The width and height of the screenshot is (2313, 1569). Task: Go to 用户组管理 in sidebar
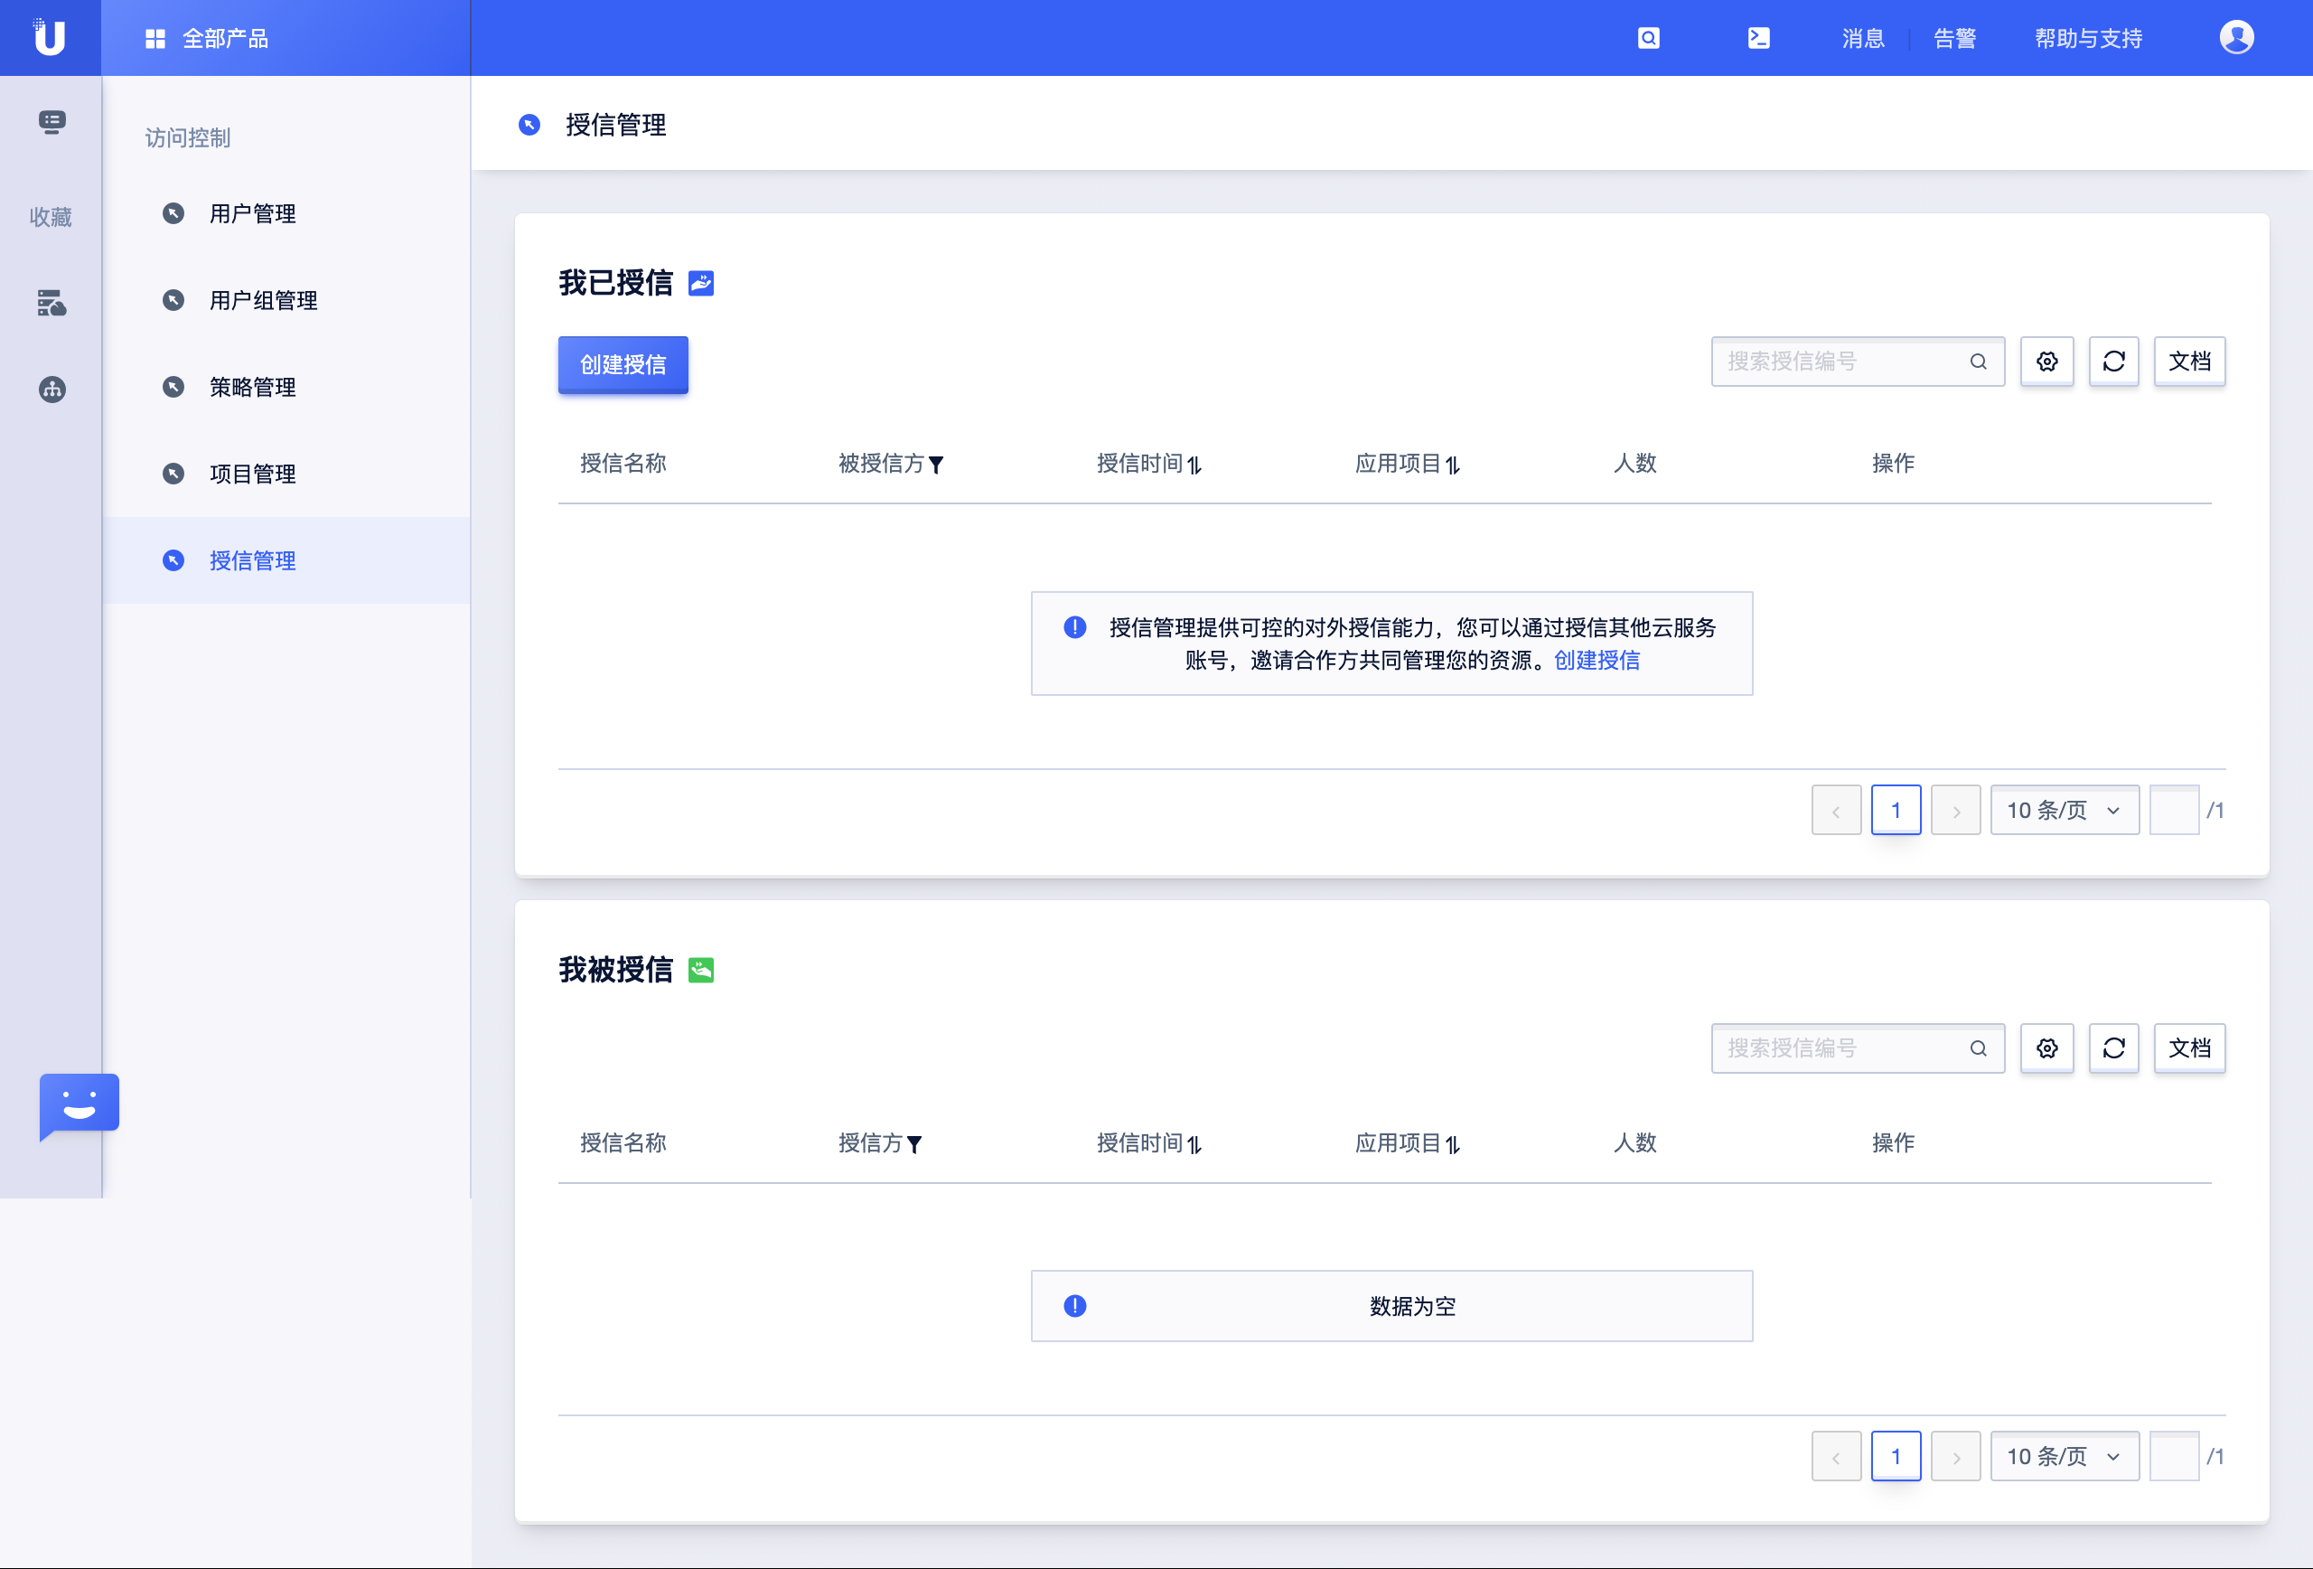click(286, 301)
